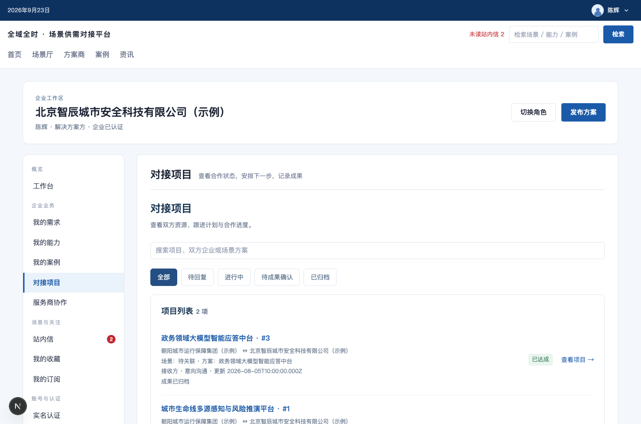Click the user avatar icon beside 陈辉
Screen dimensions: 641x424
point(598,10)
